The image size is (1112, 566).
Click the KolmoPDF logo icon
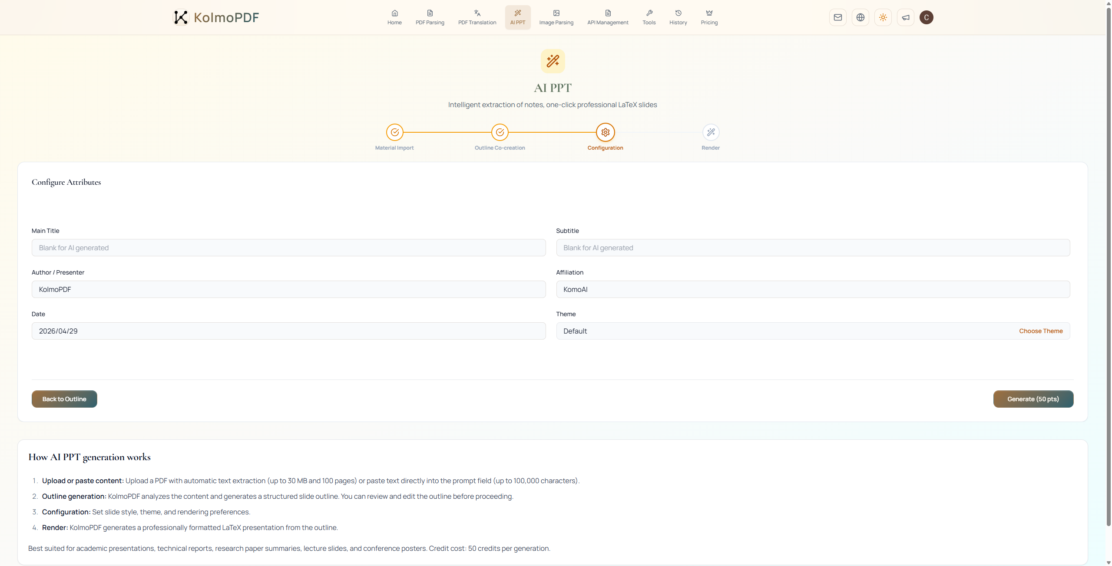point(181,17)
